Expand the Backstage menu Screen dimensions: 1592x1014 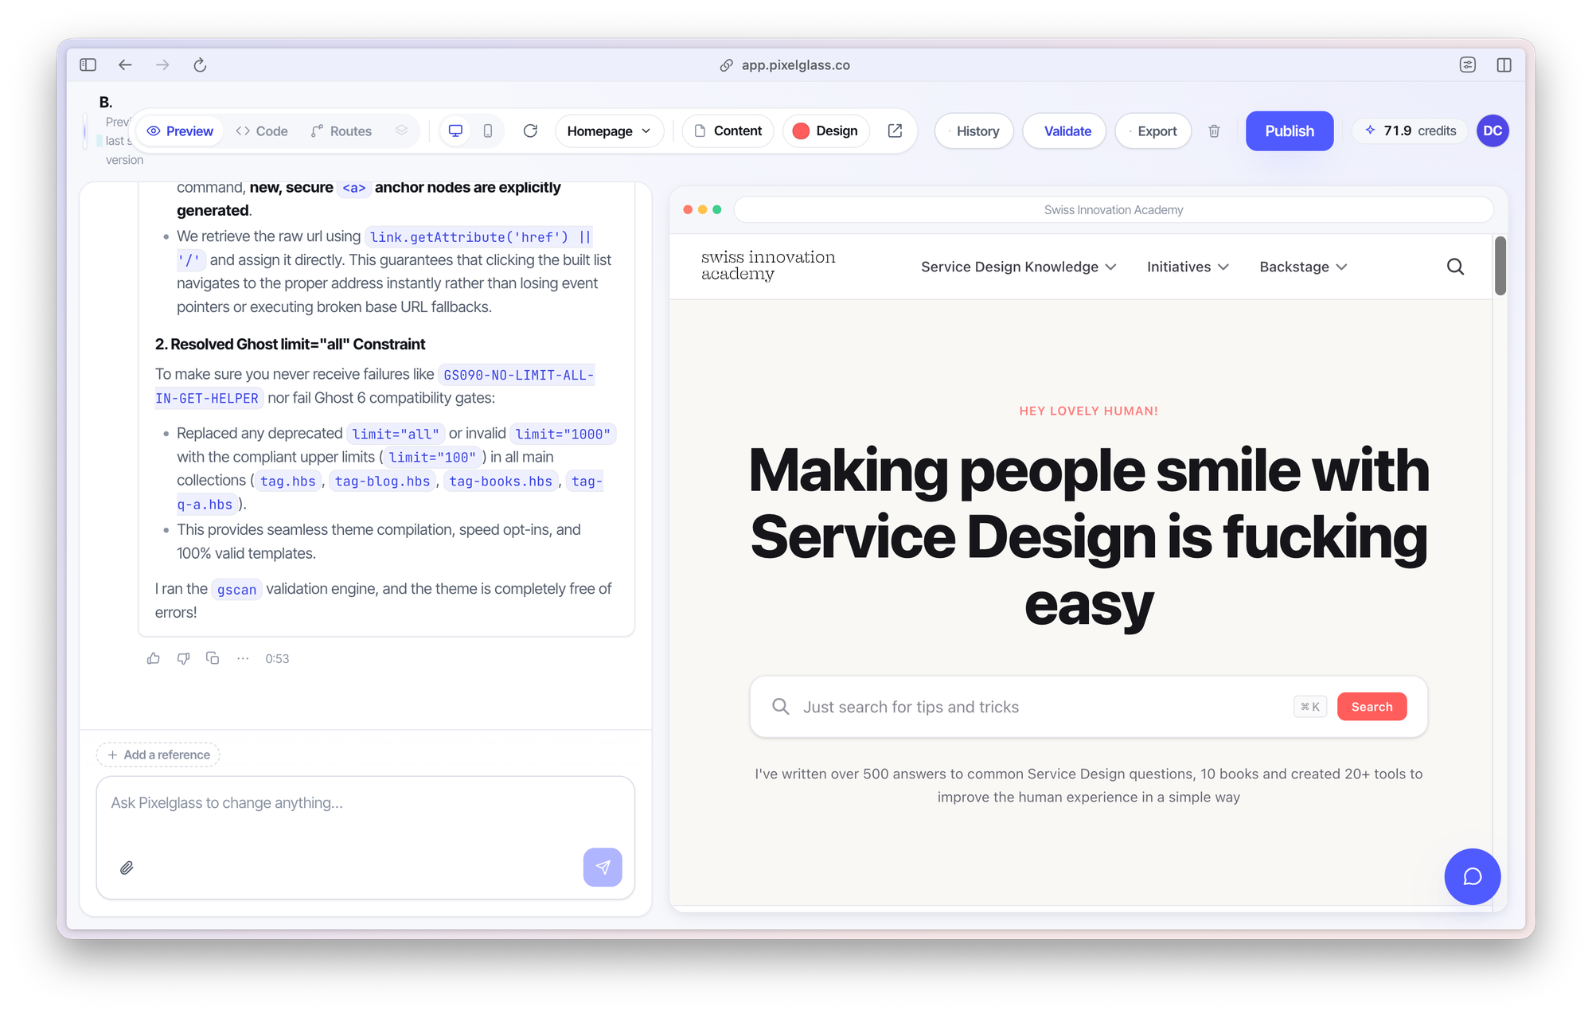point(1303,267)
